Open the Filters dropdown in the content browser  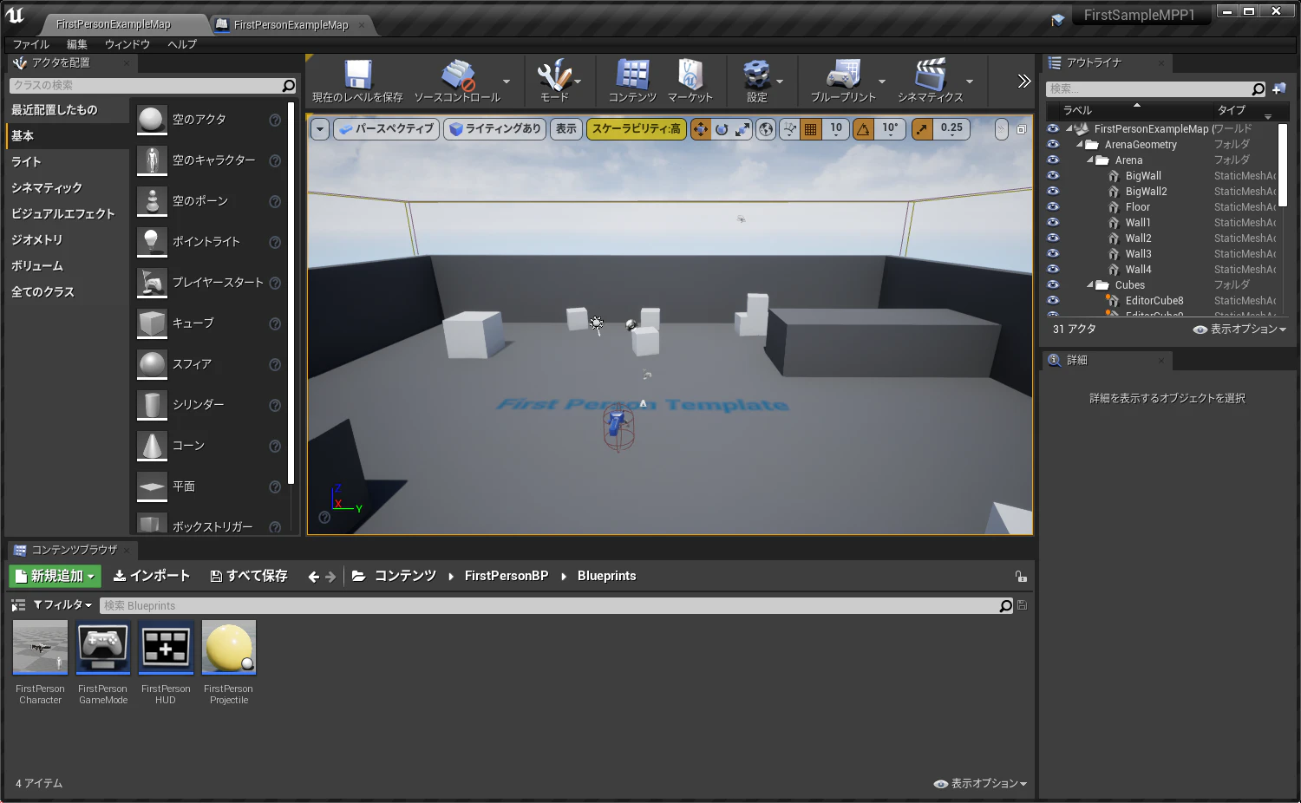62,605
